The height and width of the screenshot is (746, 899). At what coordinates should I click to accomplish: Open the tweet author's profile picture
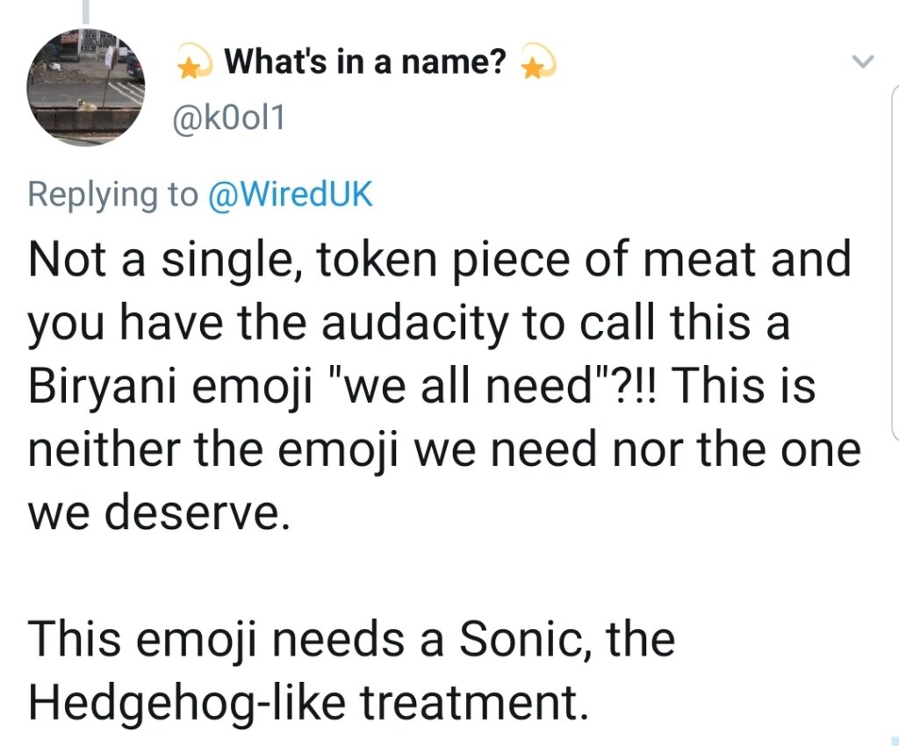[85, 86]
